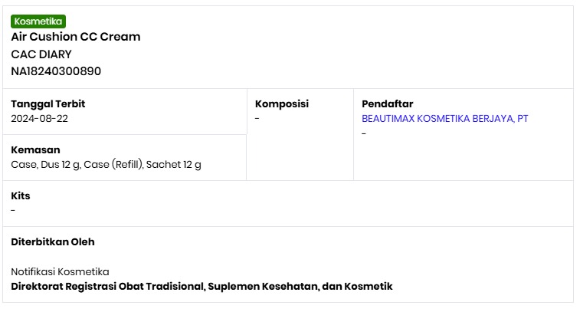Click "Sachet 12 g" in packaging text
Viewport: 580px width, 312px height.
pos(174,165)
